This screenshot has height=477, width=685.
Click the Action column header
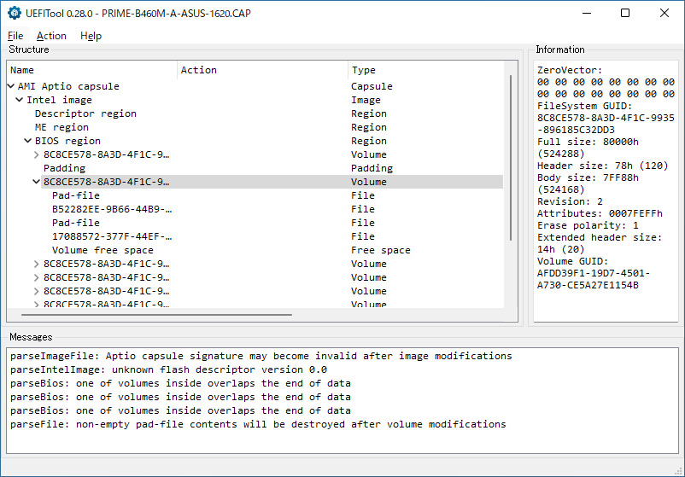262,70
